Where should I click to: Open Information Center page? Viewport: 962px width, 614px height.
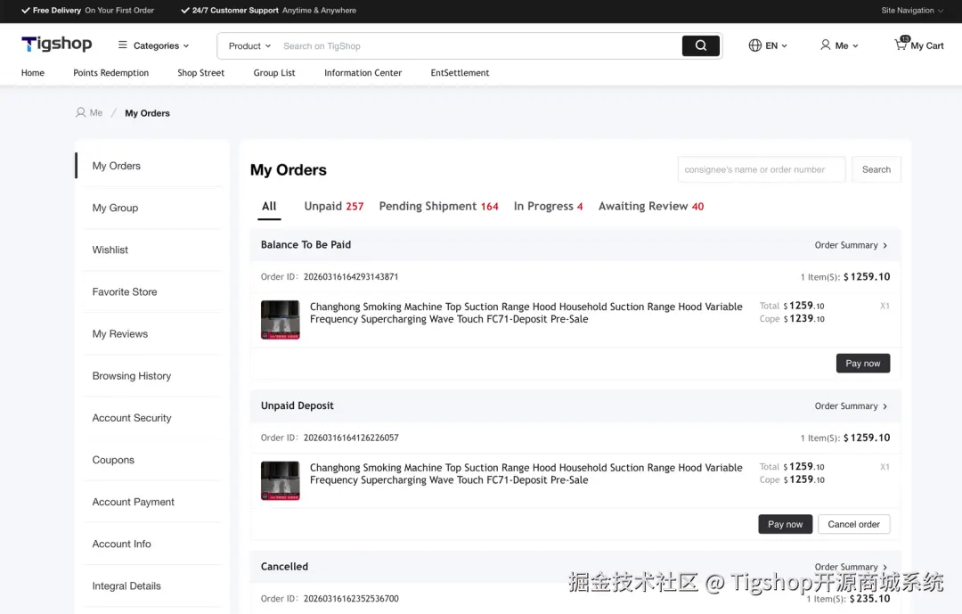(363, 72)
